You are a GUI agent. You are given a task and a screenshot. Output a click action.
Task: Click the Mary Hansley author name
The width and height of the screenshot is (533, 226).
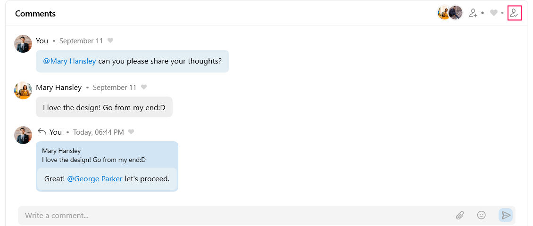click(x=58, y=88)
